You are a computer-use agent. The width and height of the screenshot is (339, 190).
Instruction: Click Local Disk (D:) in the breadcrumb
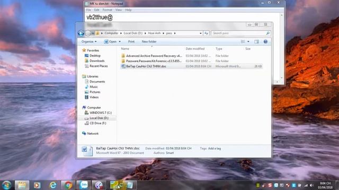coord(133,33)
